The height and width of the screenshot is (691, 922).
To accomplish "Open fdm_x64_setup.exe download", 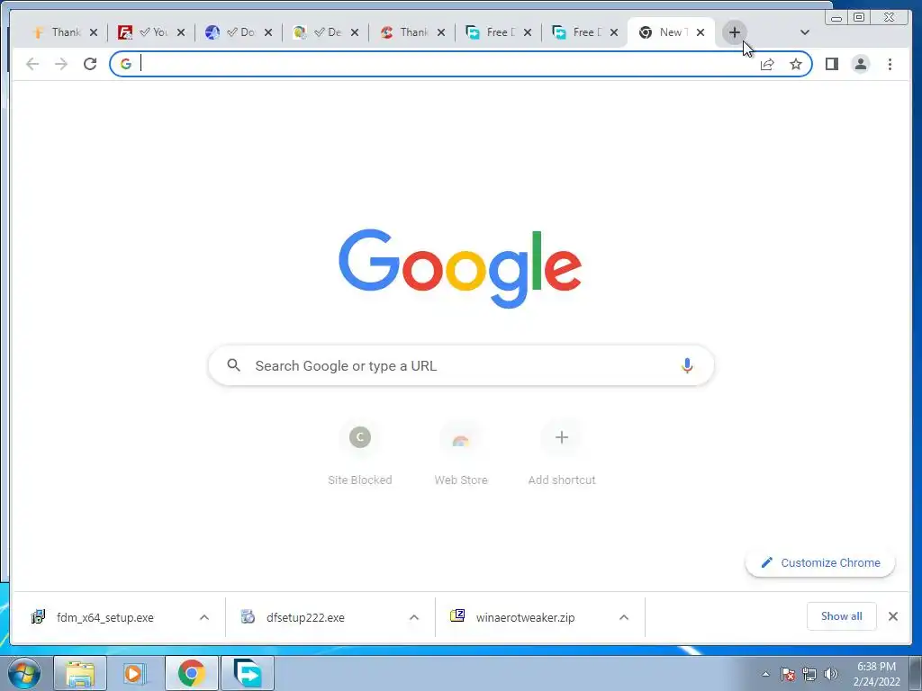I will (x=104, y=617).
